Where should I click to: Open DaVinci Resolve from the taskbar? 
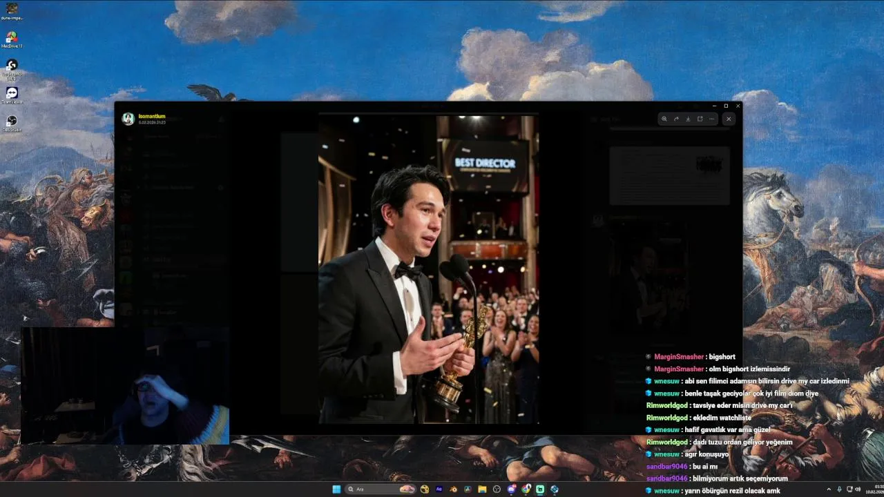(468, 489)
